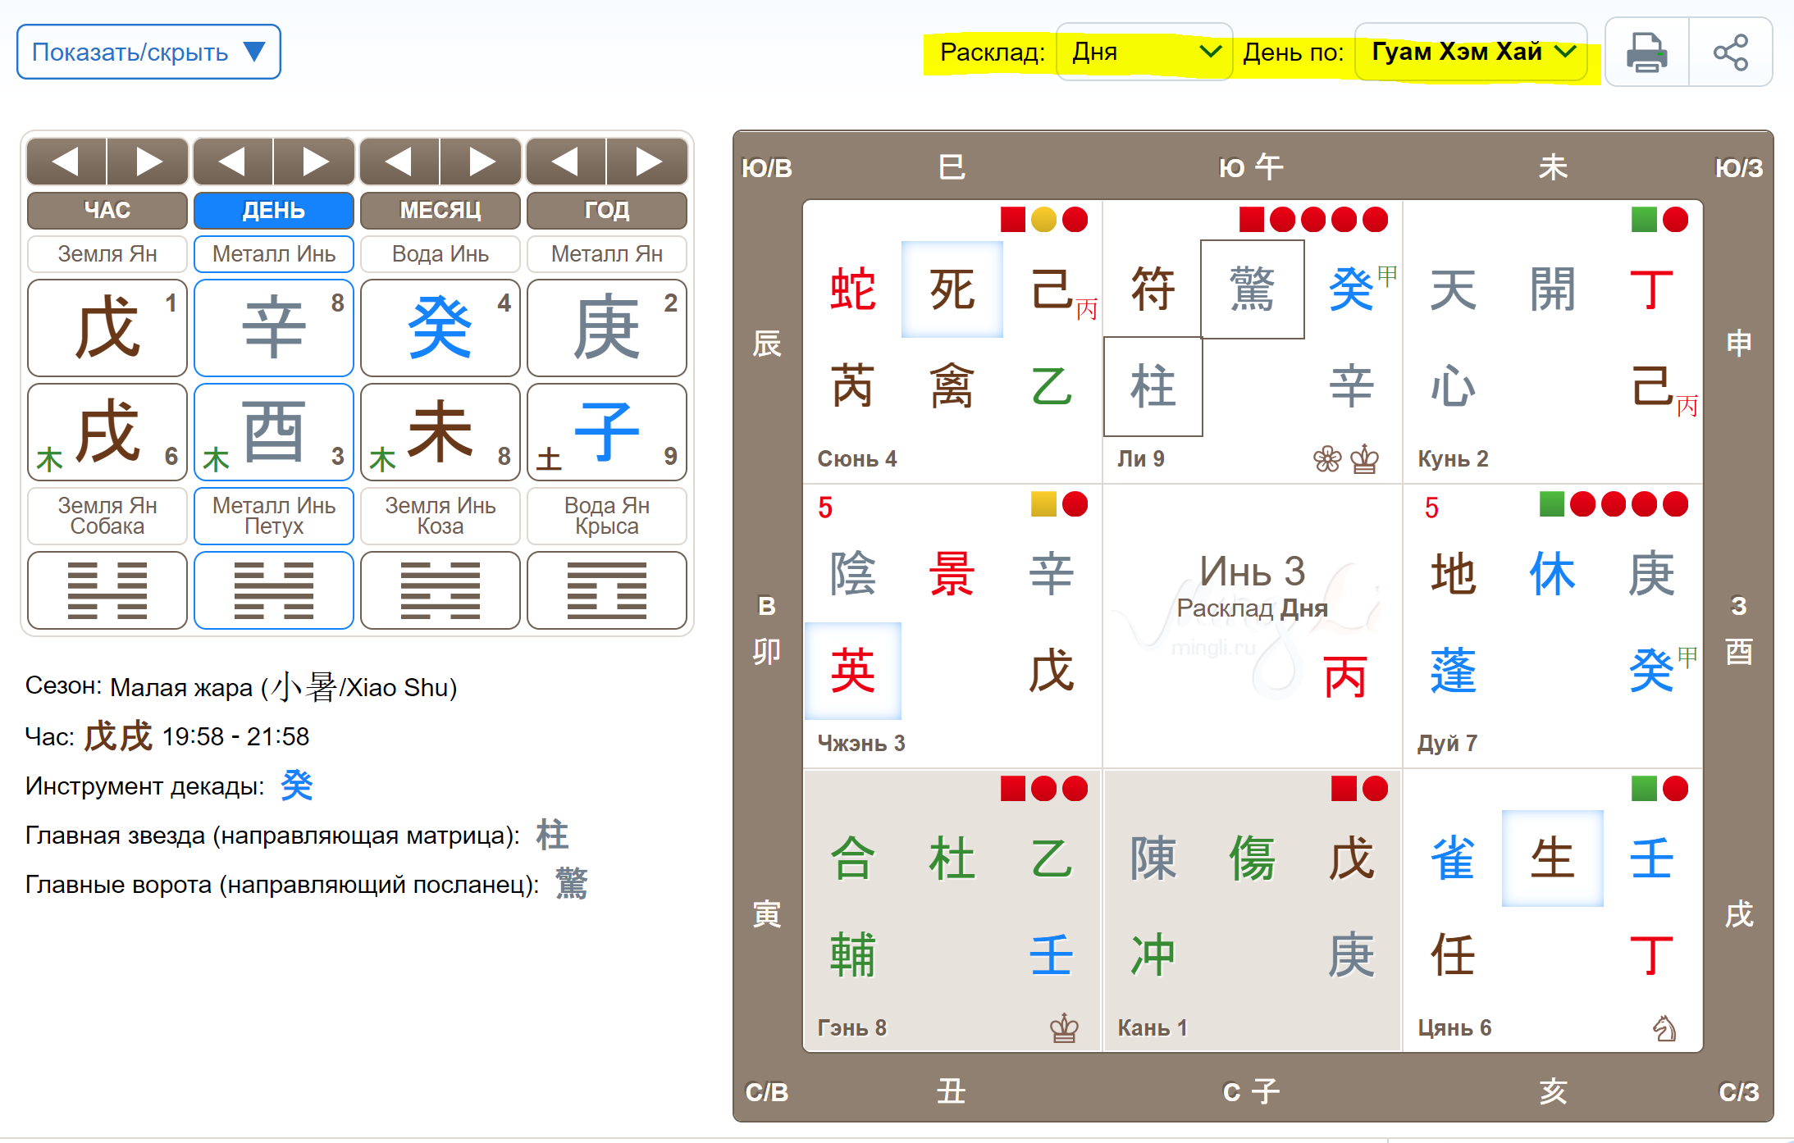Select the 酉 day branch cell

pyautogui.click(x=274, y=432)
